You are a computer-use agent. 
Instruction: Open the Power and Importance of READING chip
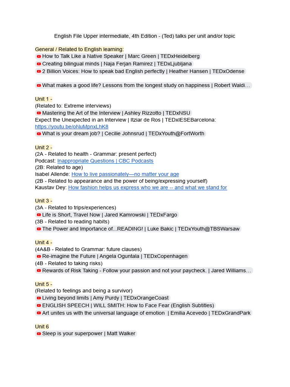pyautogui.click(x=138, y=229)
